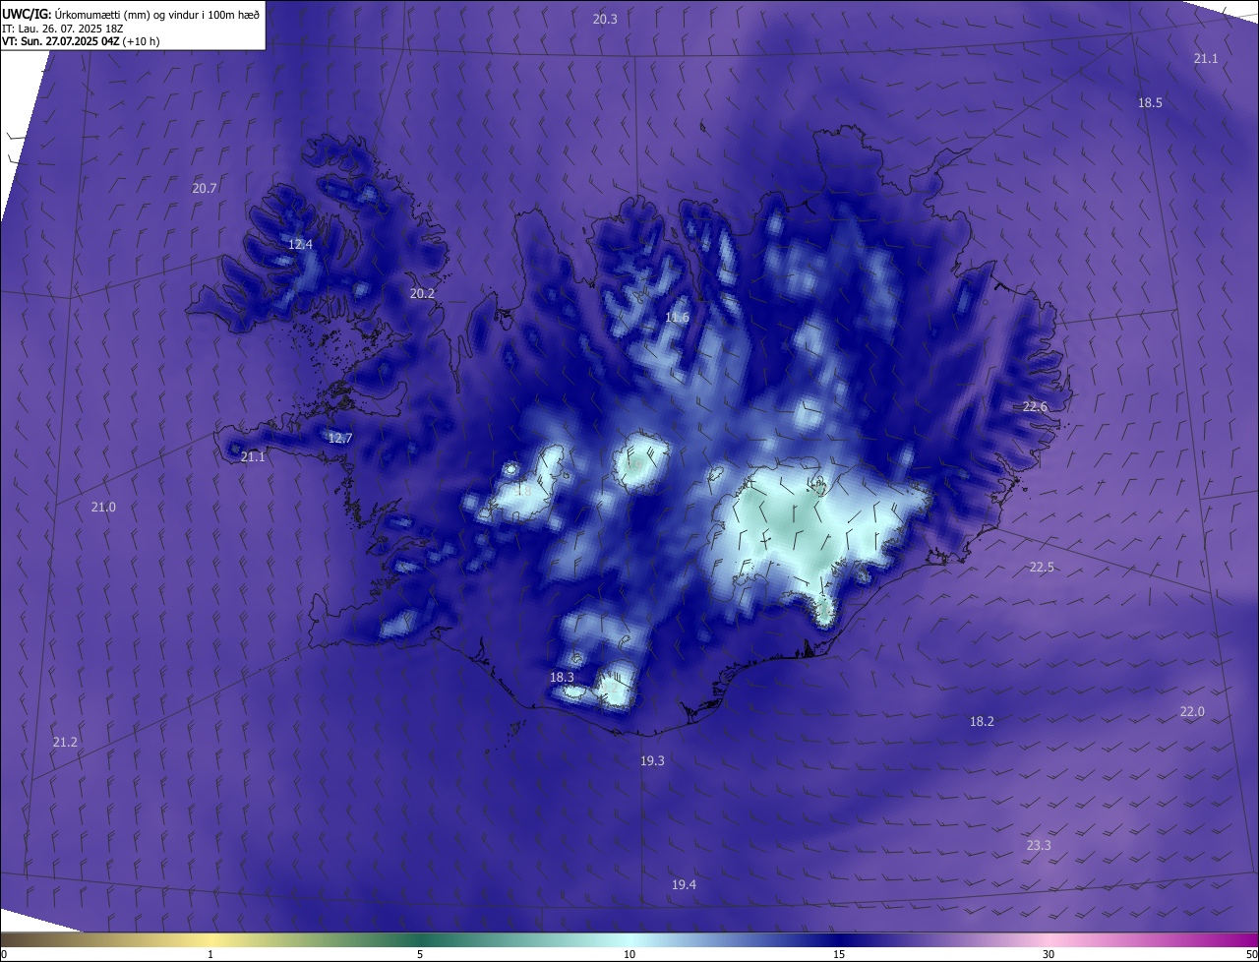Click the 15 tick on the color scale
Viewport: 1259px width, 962px height.
(x=839, y=954)
